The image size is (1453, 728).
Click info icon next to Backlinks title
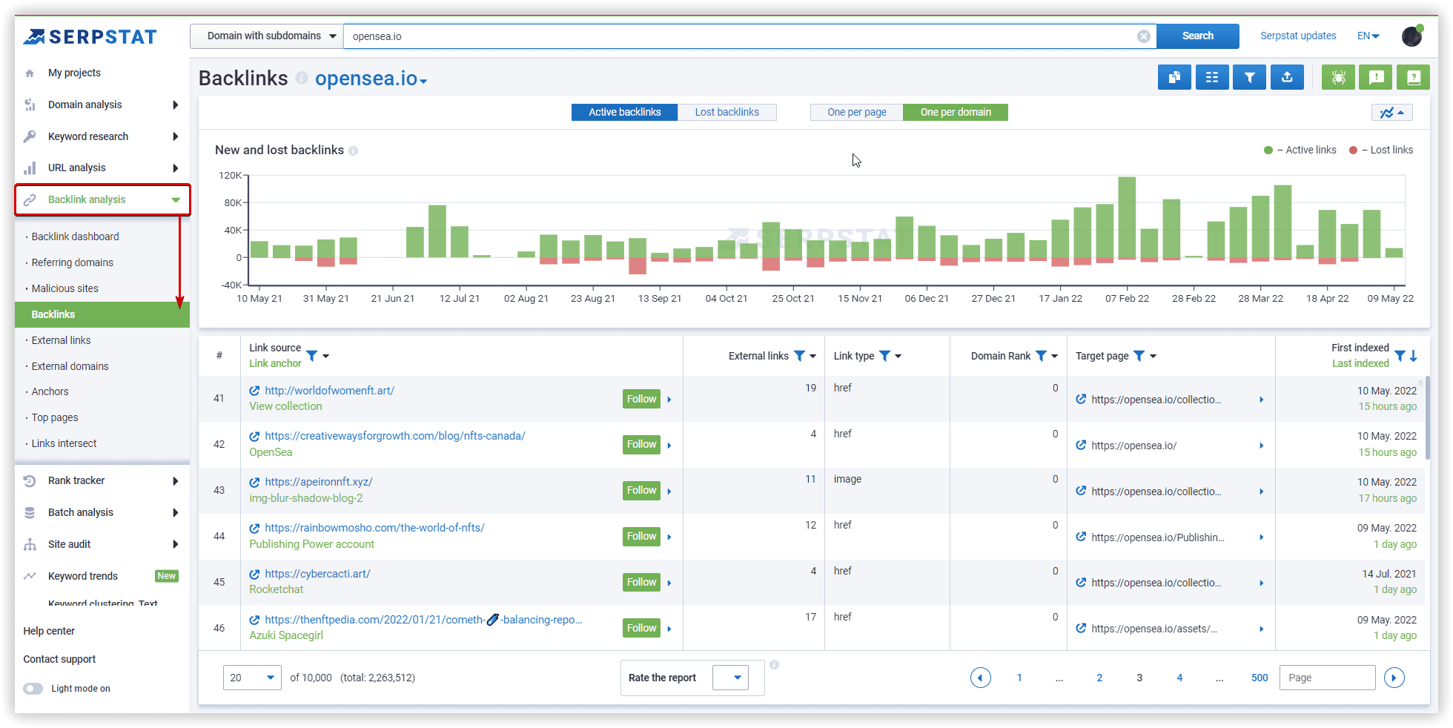coord(302,78)
